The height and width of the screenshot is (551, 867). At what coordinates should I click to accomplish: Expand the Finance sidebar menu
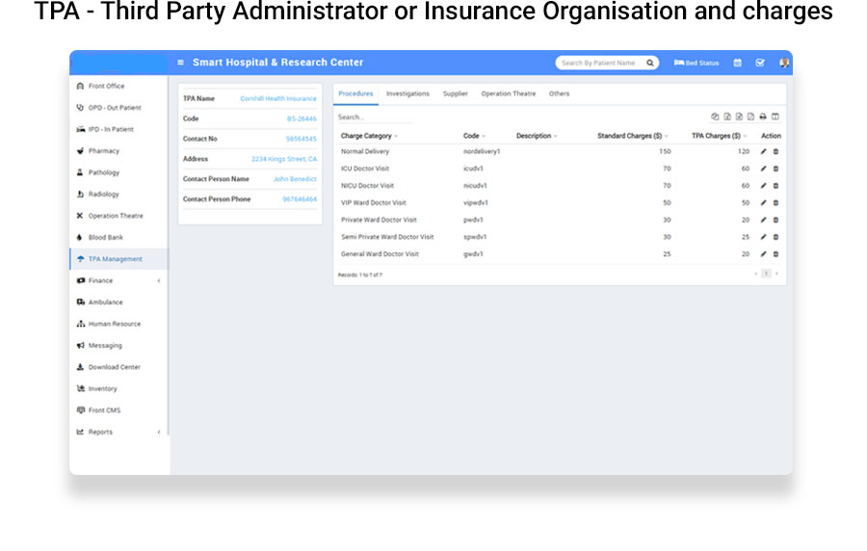159,280
